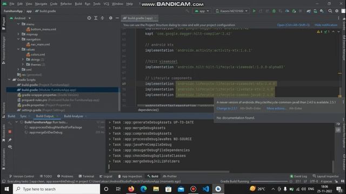
Task: Expand all items in Project panel
Action: click(x=96, y=18)
